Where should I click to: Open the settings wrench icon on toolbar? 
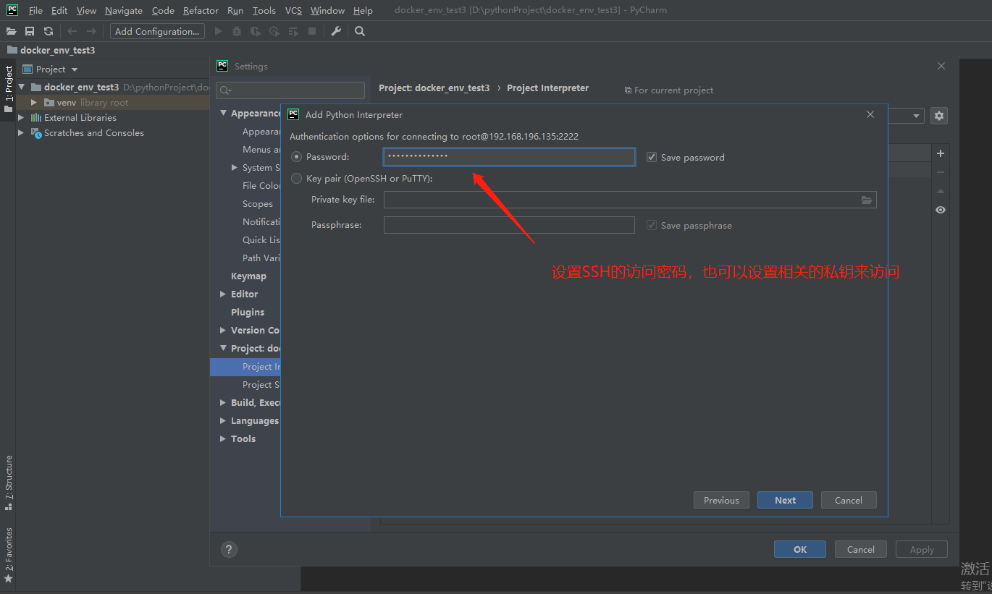pyautogui.click(x=336, y=31)
